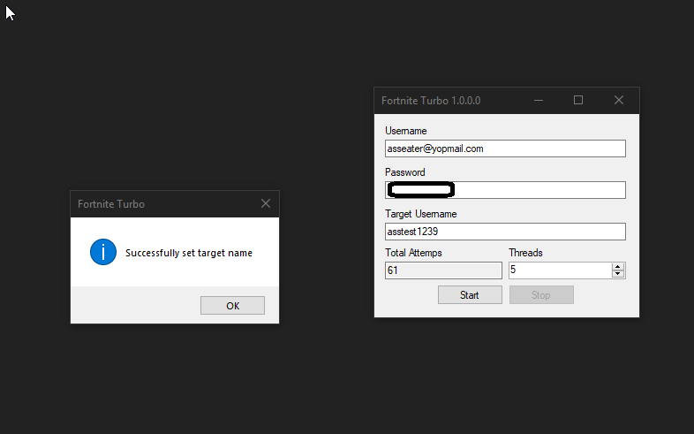694x434 pixels.
Task: Click the blue information icon in dialog
Action: click(103, 252)
